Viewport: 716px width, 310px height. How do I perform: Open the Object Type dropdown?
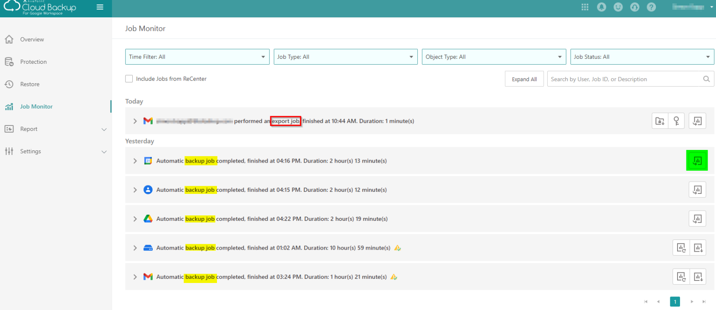[494, 57]
